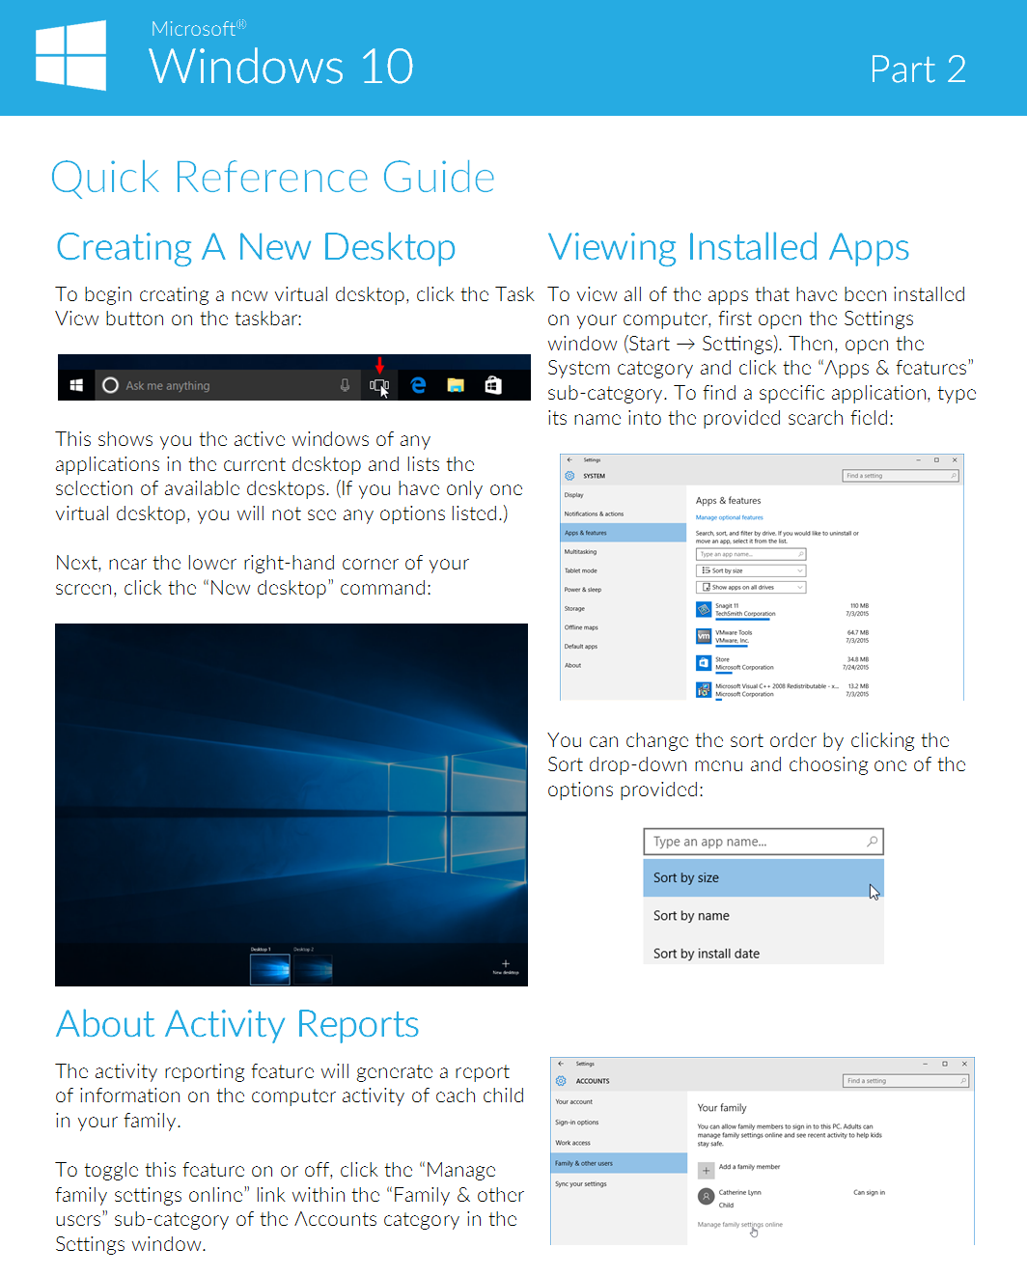Open File Explorer from the taskbar
Viewport: 1027px width, 1276px height.
[455, 385]
